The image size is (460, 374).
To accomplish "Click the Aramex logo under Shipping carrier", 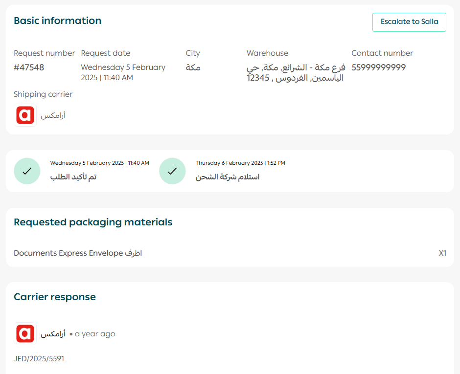I will point(25,115).
